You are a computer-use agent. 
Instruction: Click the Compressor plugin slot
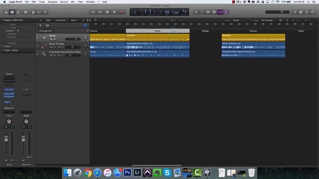click(9, 96)
